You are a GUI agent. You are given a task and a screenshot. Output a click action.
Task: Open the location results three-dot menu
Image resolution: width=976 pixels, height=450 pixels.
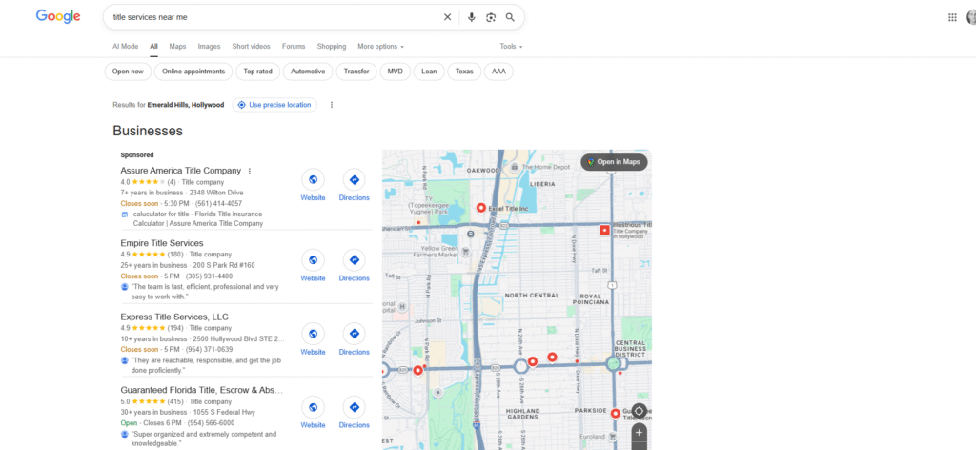[x=332, y=105]
